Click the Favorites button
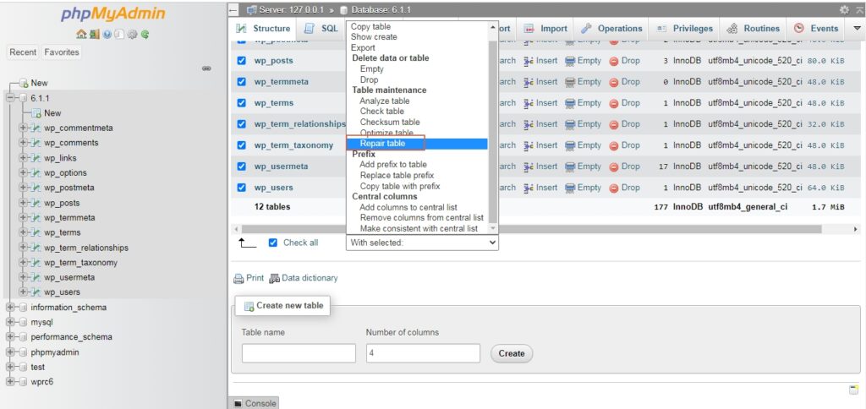The width and height of the screenshot is (866, 409). coord(62,52)
